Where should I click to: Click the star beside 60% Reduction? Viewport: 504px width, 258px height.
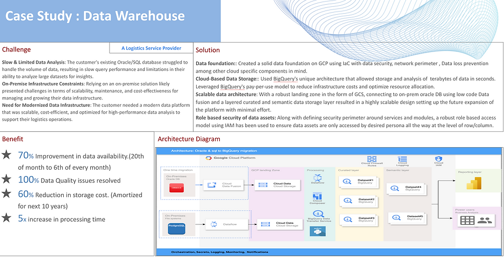point(6,193)
